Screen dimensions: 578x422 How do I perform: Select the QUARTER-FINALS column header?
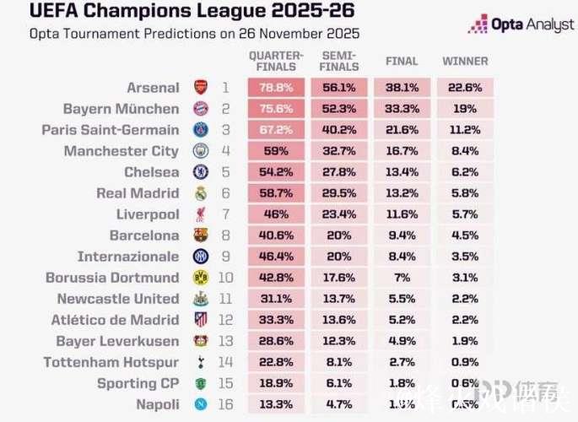pos(275,61)
